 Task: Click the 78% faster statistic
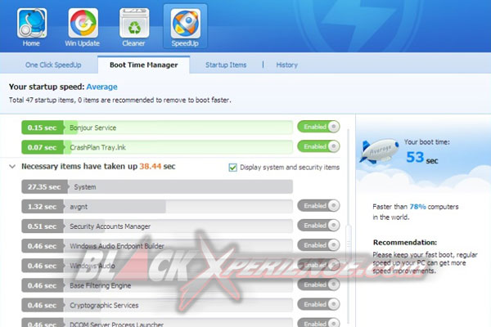point(417,207)
